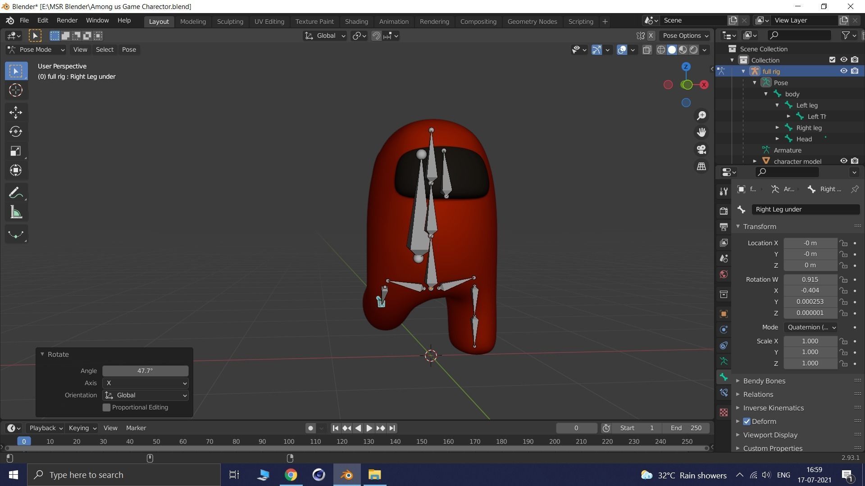Open Global transform orientation dropdown
Image resolution: width=865 pixels, height=486 pixels.
[x=324, y=36]
